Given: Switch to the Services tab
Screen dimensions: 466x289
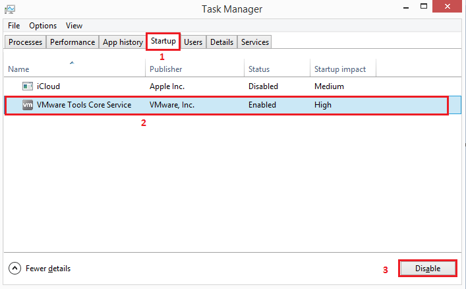Looking at the screenshot, I should click(x=255, y=42).
